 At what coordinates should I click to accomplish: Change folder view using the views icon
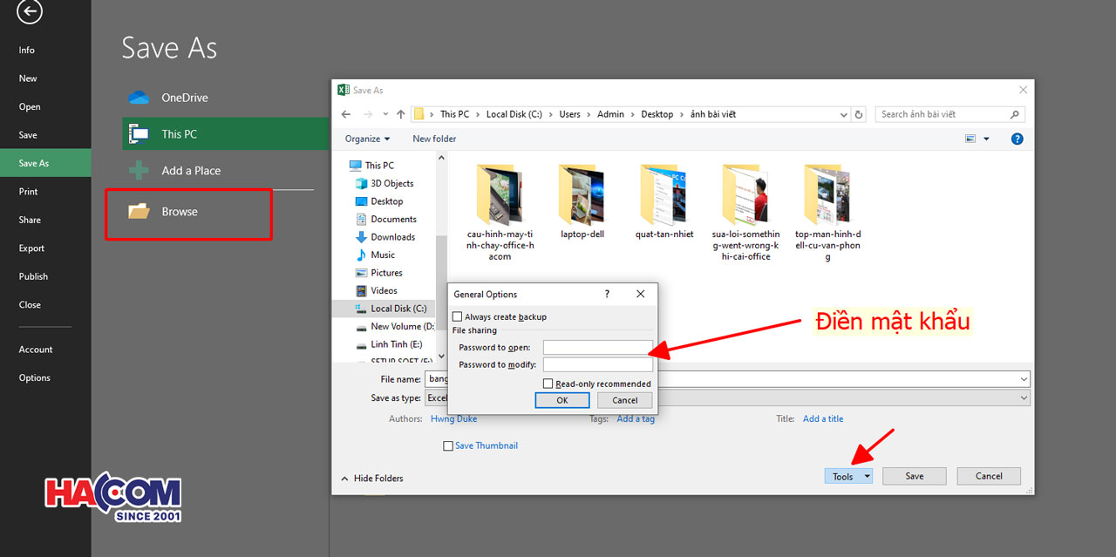coord(971,138)
